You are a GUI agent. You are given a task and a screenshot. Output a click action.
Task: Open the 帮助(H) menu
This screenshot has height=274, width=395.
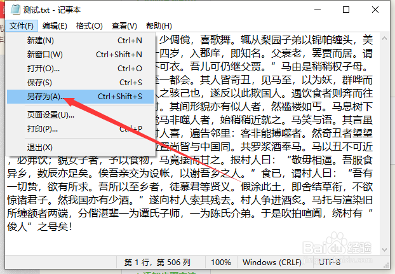point(159,26)
